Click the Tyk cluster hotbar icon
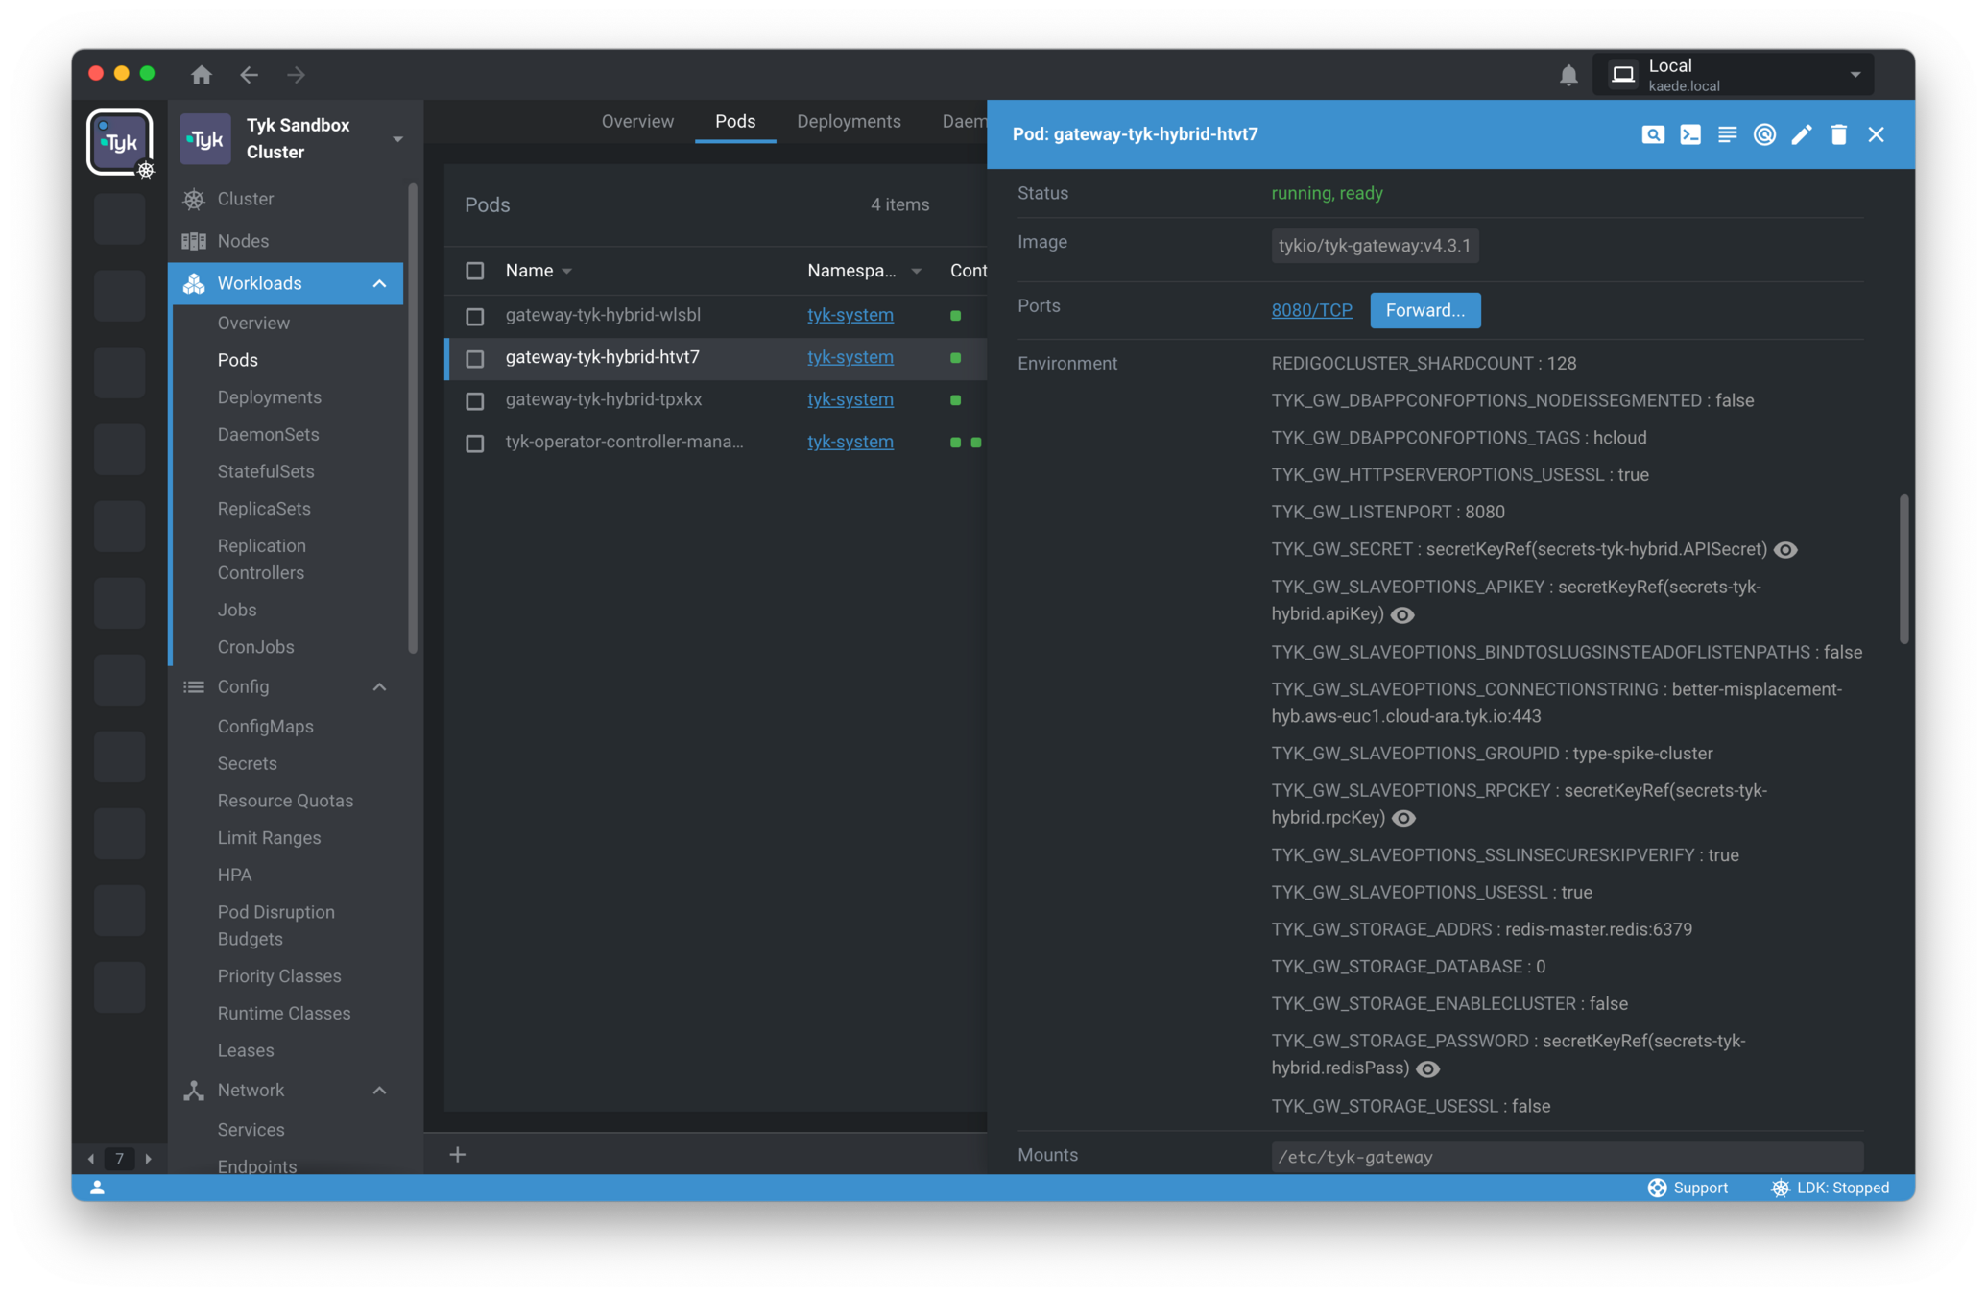Screen dimensions: 1987x1296 coord(120,142)
